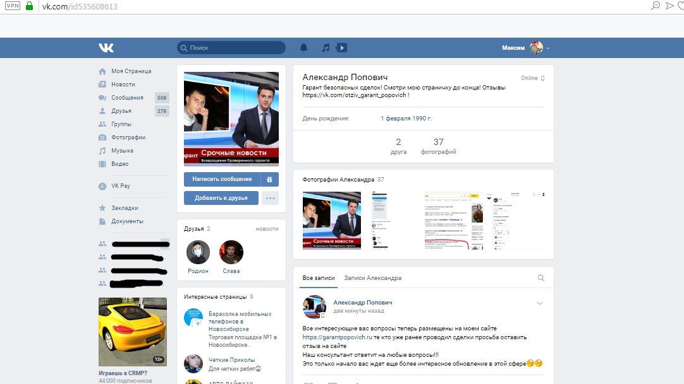Click the VPN badge in address bar
Screen dimensions: 684x384
(x=12, y=6)
